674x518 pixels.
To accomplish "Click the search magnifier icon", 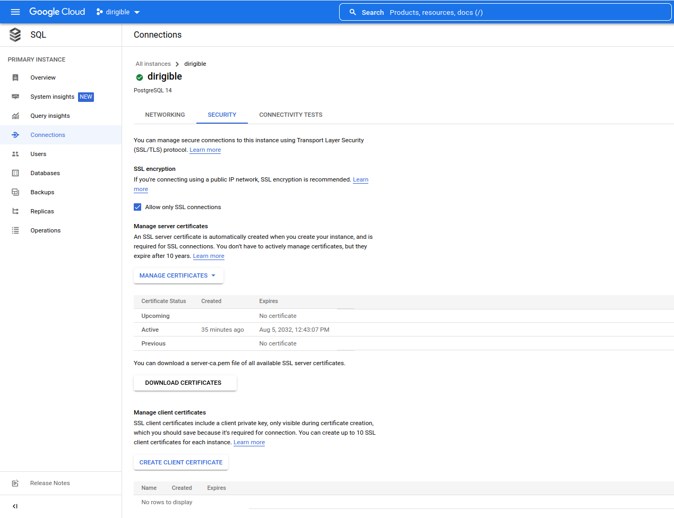I will coord(352,12).
